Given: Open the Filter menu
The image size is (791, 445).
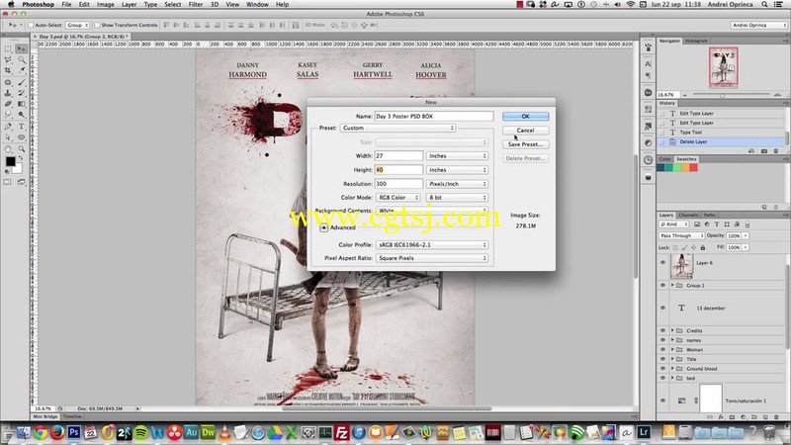Looking at the screenshot, I should 196,4.
